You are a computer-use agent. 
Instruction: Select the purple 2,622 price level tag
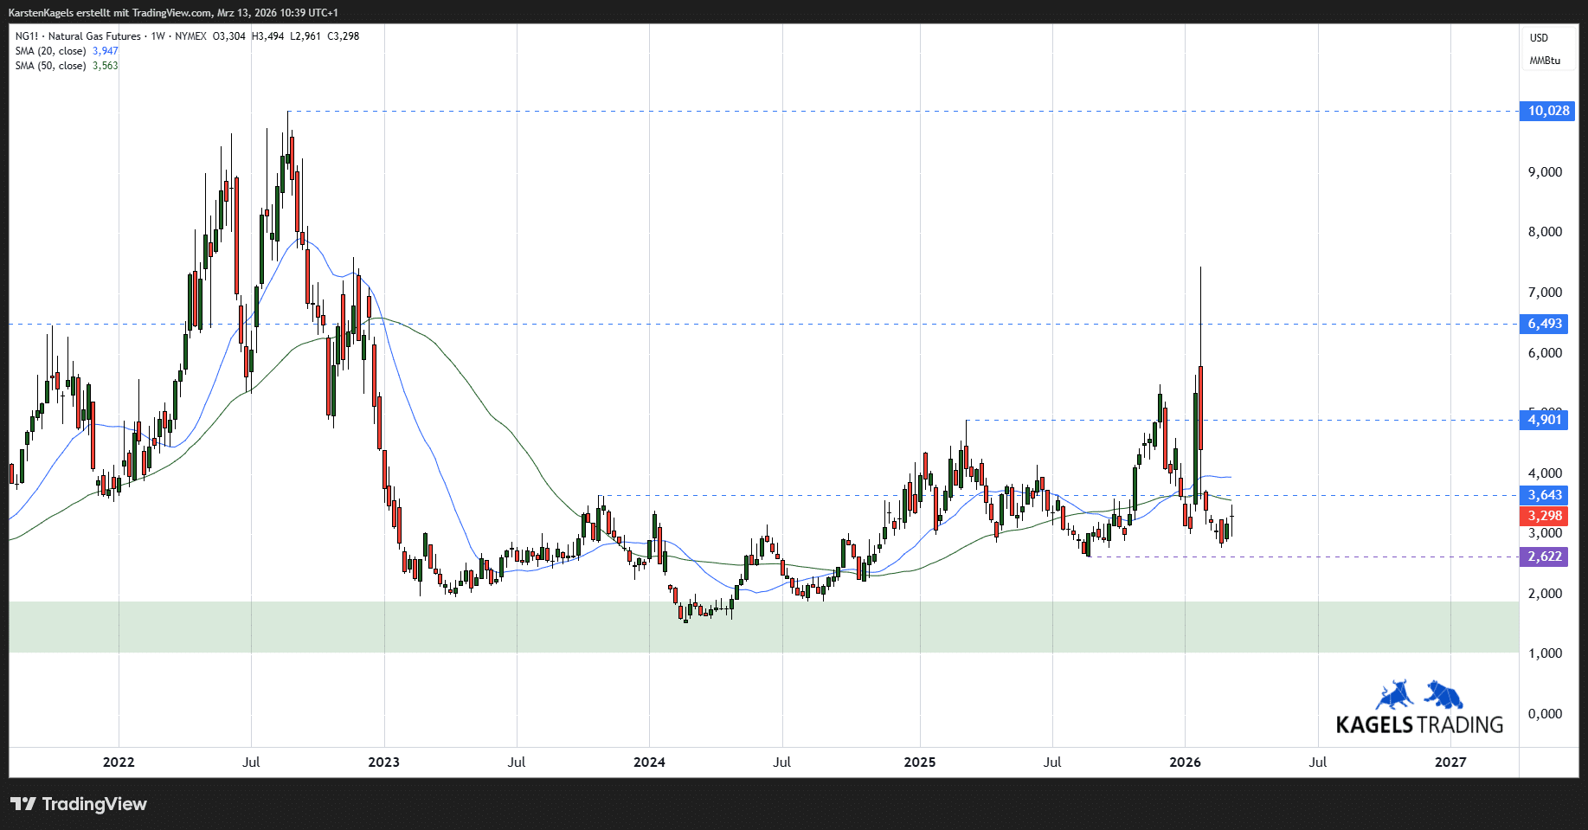pyautogui.click(x=1544, y=557)
